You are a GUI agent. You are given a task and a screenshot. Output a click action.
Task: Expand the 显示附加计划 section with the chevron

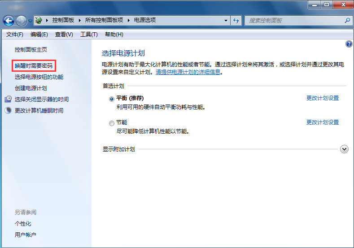pyautogui.click(x=344, y=149)
